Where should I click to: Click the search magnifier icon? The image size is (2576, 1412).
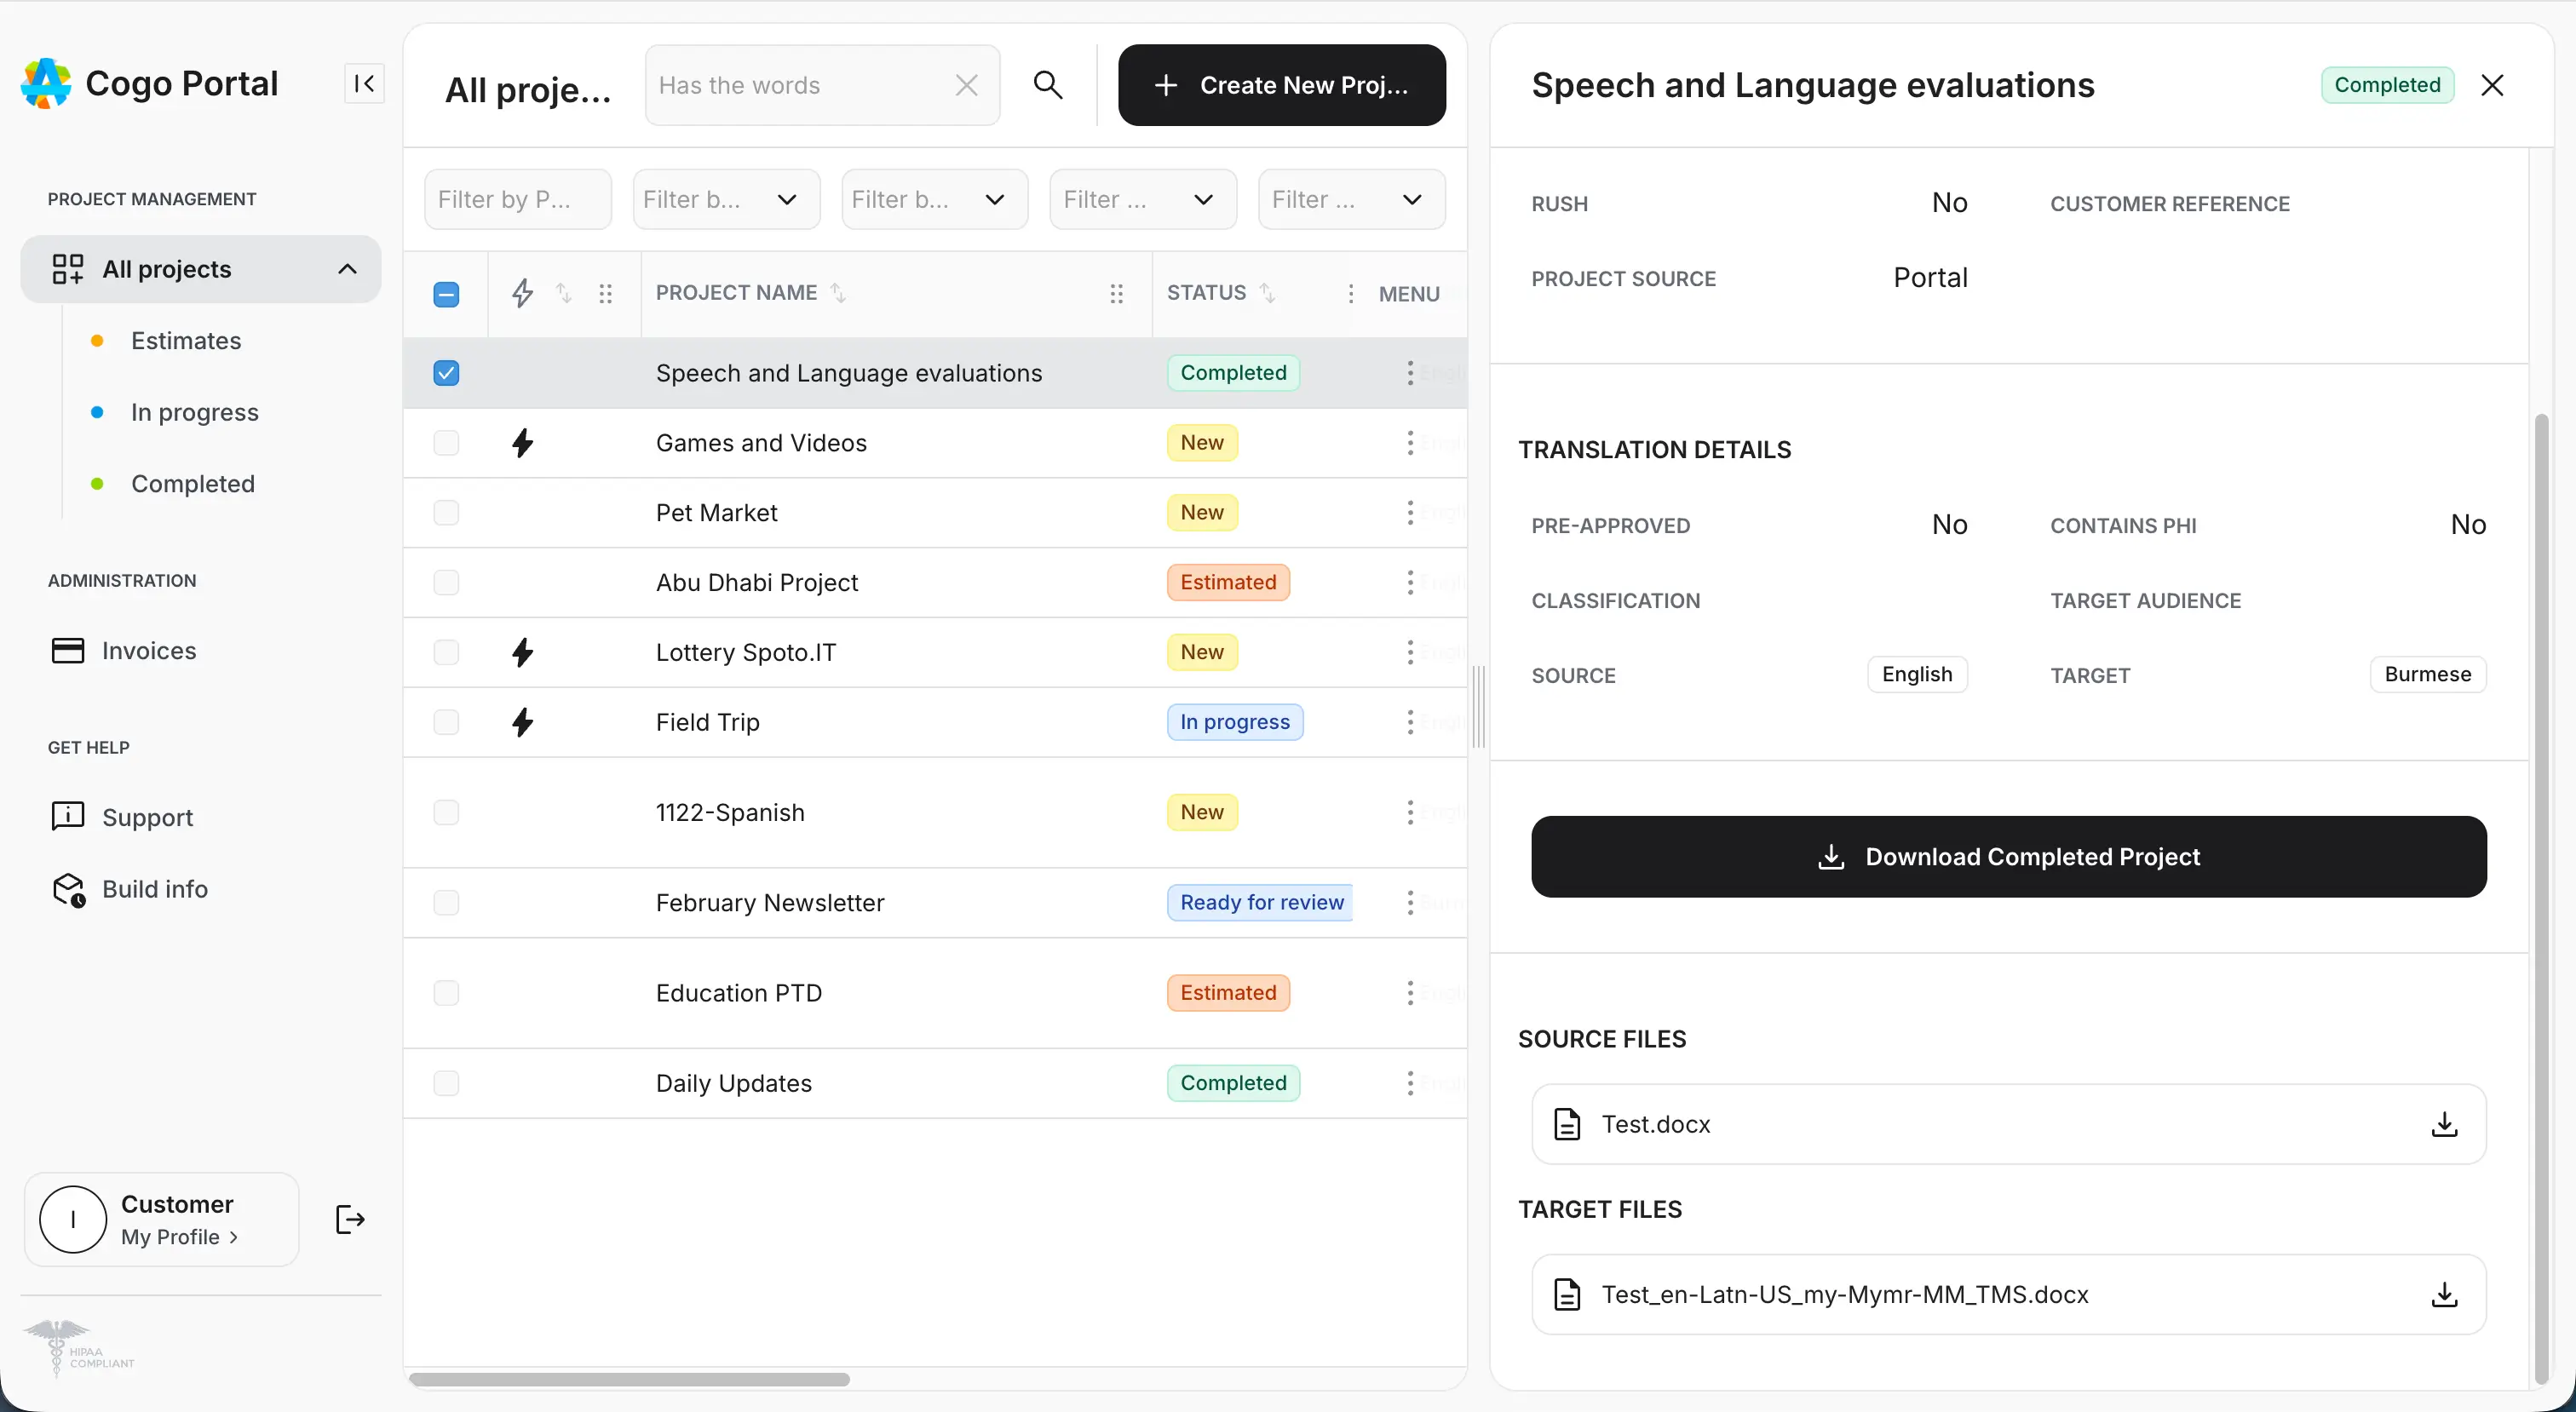[1047, 84]
